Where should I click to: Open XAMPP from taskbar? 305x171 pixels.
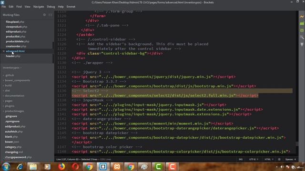click(x=117, y=167)
